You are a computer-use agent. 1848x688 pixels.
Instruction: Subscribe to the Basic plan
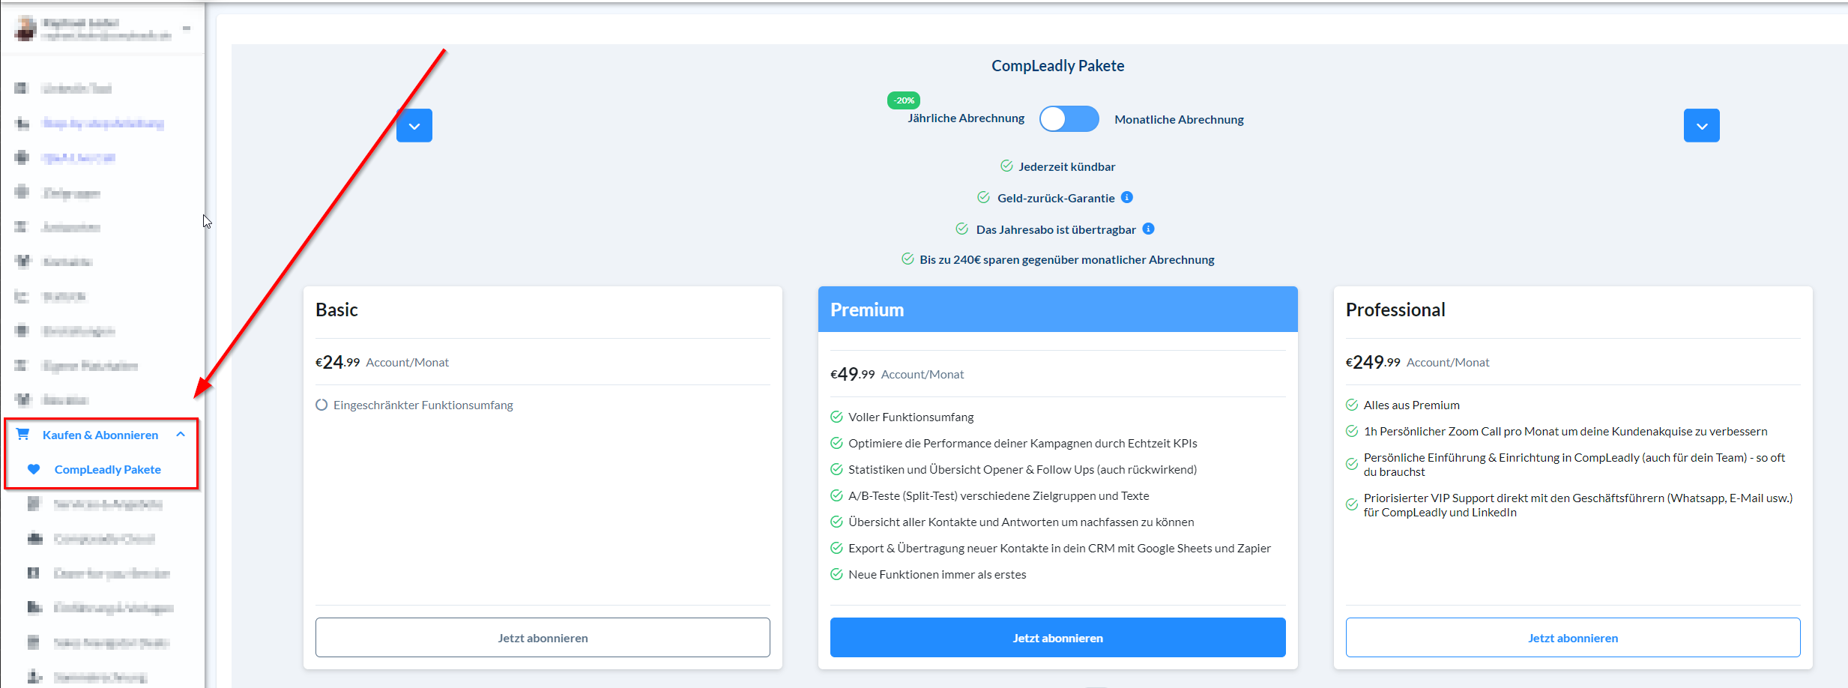[x=543, y=638]
